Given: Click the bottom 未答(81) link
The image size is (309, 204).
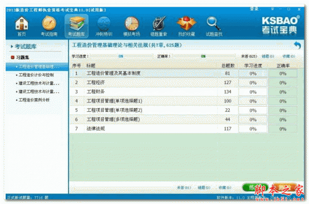Looking at the screenshot, I should click(184, 188).
